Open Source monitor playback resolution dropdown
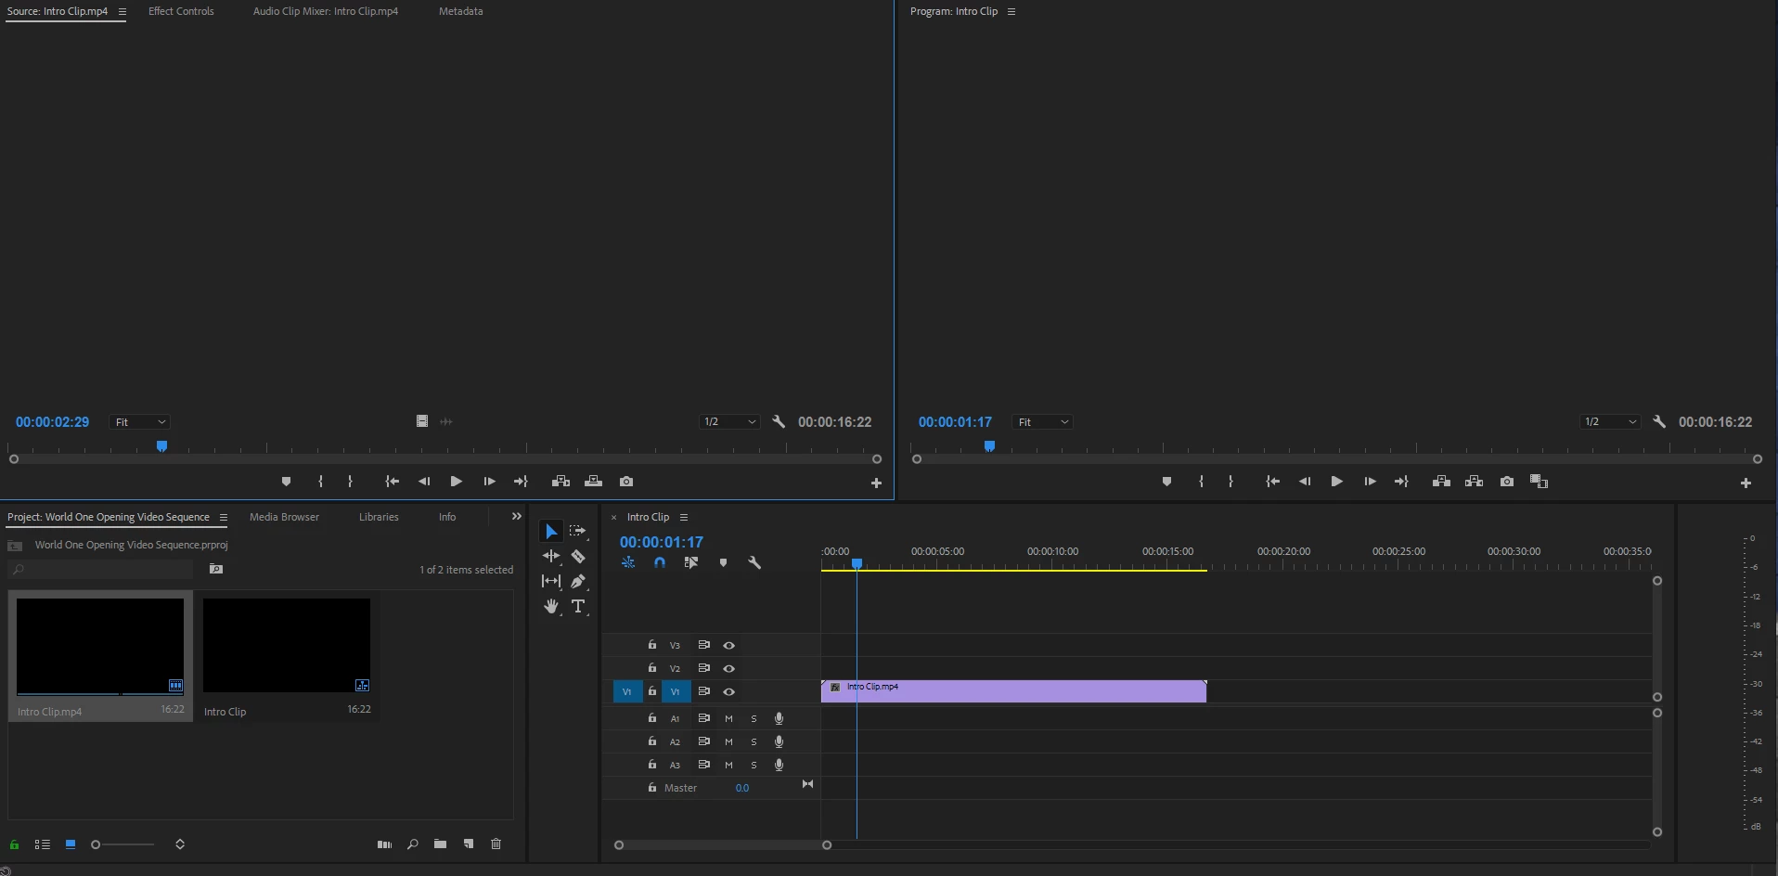This screenshot has height=876, width=1778. point(729,422)
